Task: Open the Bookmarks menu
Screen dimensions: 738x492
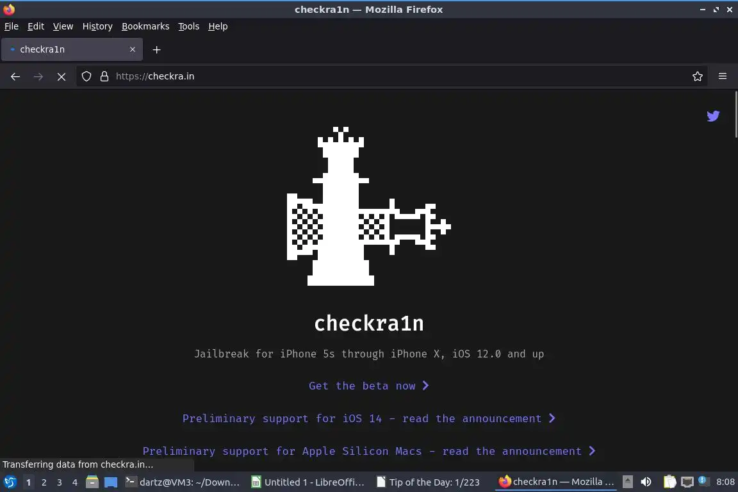Action: click(x=145, y=26)
